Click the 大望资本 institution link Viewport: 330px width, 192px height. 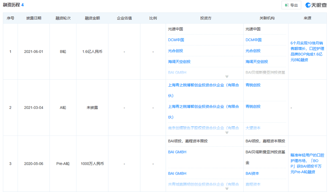[x=253, y=128]
